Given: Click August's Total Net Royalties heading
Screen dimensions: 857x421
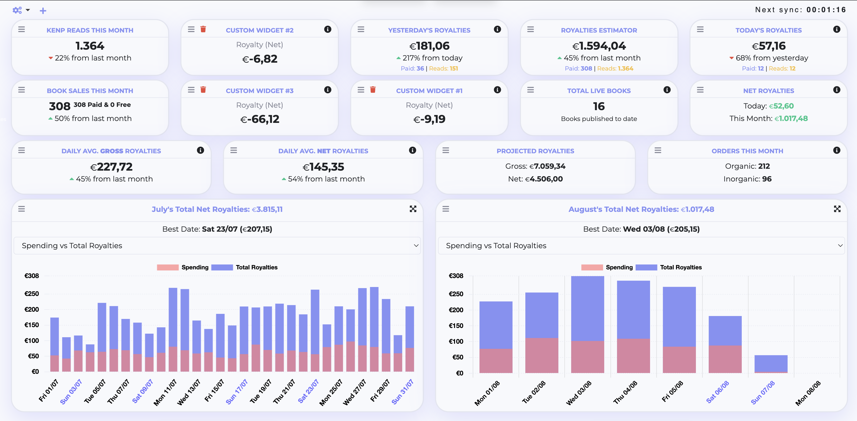Looking at the screenshot, I should [641, 209].
